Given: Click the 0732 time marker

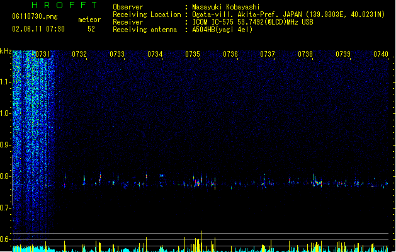Looking at the screenshot, I should tap(79, 54).
